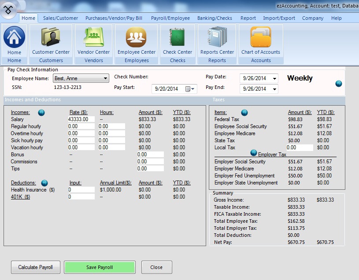Open the Employee Center icon
Viewport: 359px width, 280px height.
136,38
